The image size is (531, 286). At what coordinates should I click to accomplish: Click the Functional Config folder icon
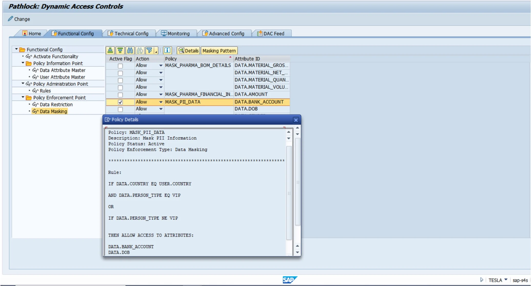click(x=22, y=49)
